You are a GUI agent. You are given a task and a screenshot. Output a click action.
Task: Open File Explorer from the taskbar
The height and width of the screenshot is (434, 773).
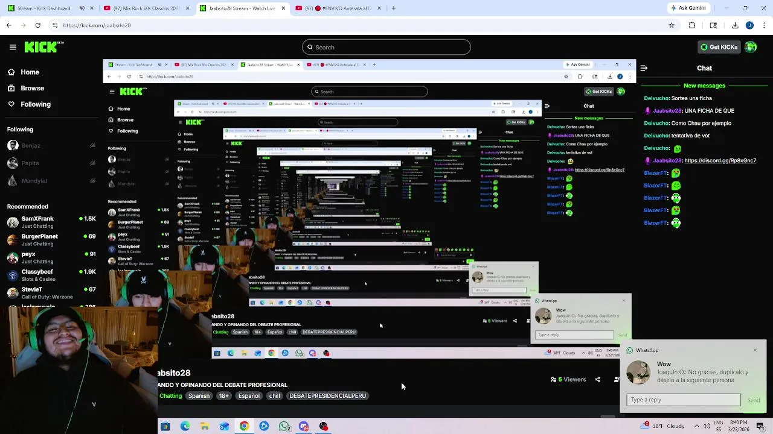(205, 427)
